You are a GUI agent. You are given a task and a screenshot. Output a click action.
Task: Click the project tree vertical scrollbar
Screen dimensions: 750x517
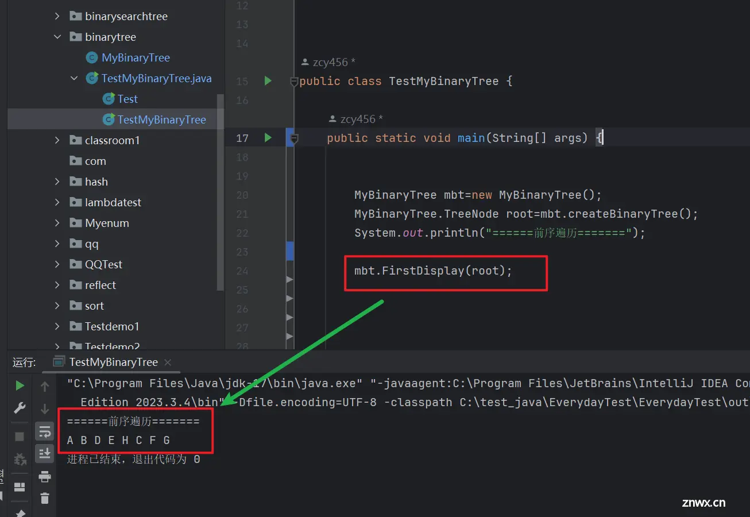pos(220,192)
